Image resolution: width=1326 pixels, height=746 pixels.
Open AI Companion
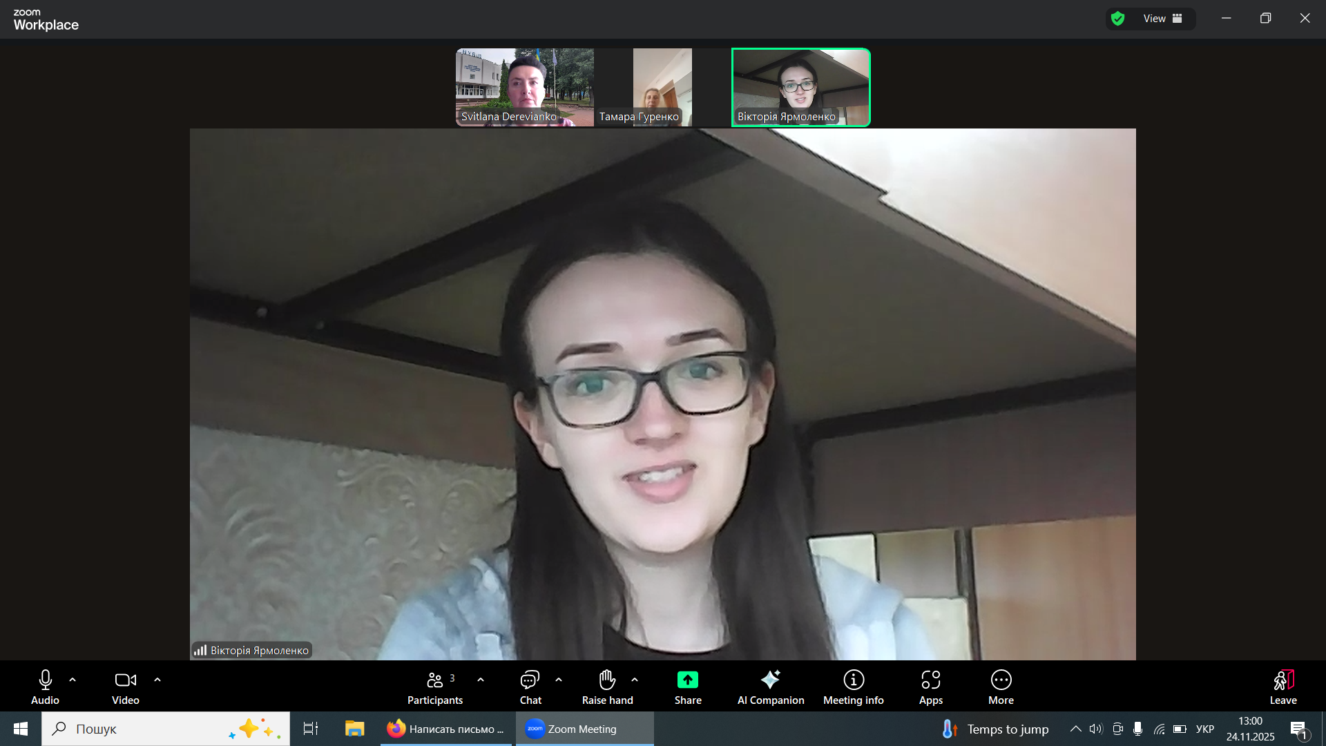[771, 687]
